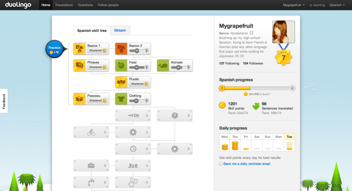Open Follow people in the navigation bar
352x191 pixels.
pyautogui.click(x=108, y=5)
